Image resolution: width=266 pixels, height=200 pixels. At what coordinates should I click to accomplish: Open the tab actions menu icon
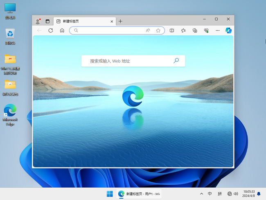click(x=47, y=21)
